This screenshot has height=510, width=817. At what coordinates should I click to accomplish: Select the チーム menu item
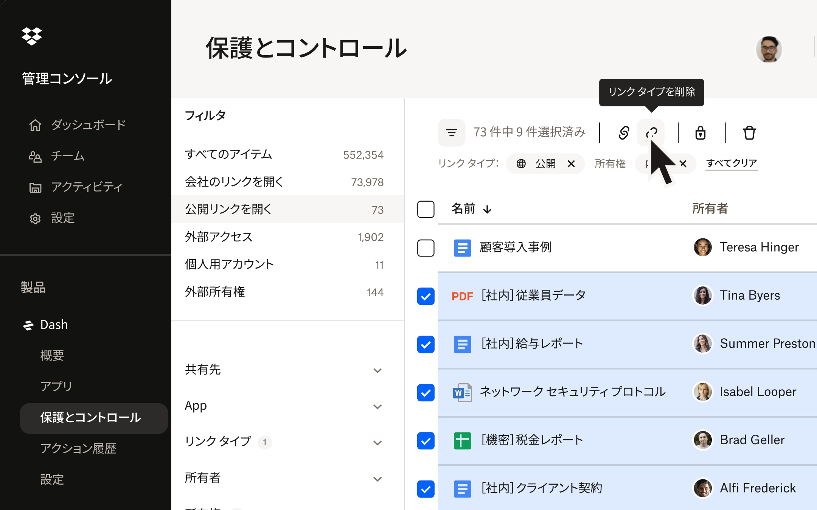pos(68,156)
